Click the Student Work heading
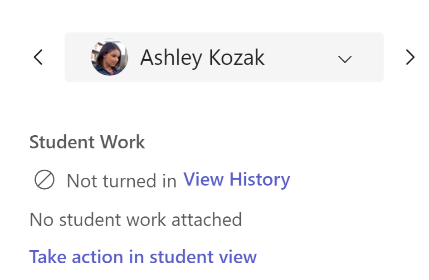Image resolution: width=429 pixels, height=280 pixels. click(x=87, y=142)
